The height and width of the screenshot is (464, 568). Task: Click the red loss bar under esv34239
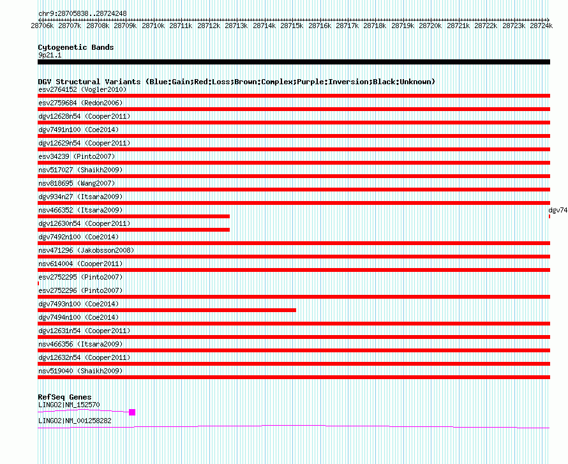point(294,163)
